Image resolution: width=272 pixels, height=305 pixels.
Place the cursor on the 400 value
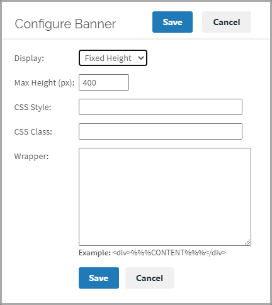[89, 82]
